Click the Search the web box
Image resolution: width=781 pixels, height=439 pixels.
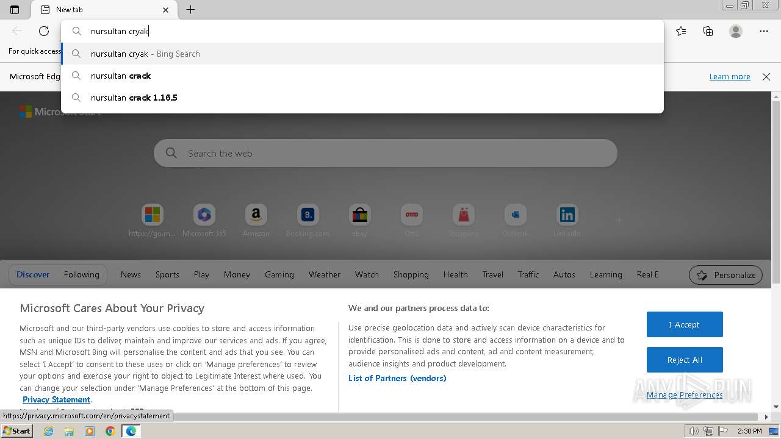pyautogui.click(x=386, y=153)
